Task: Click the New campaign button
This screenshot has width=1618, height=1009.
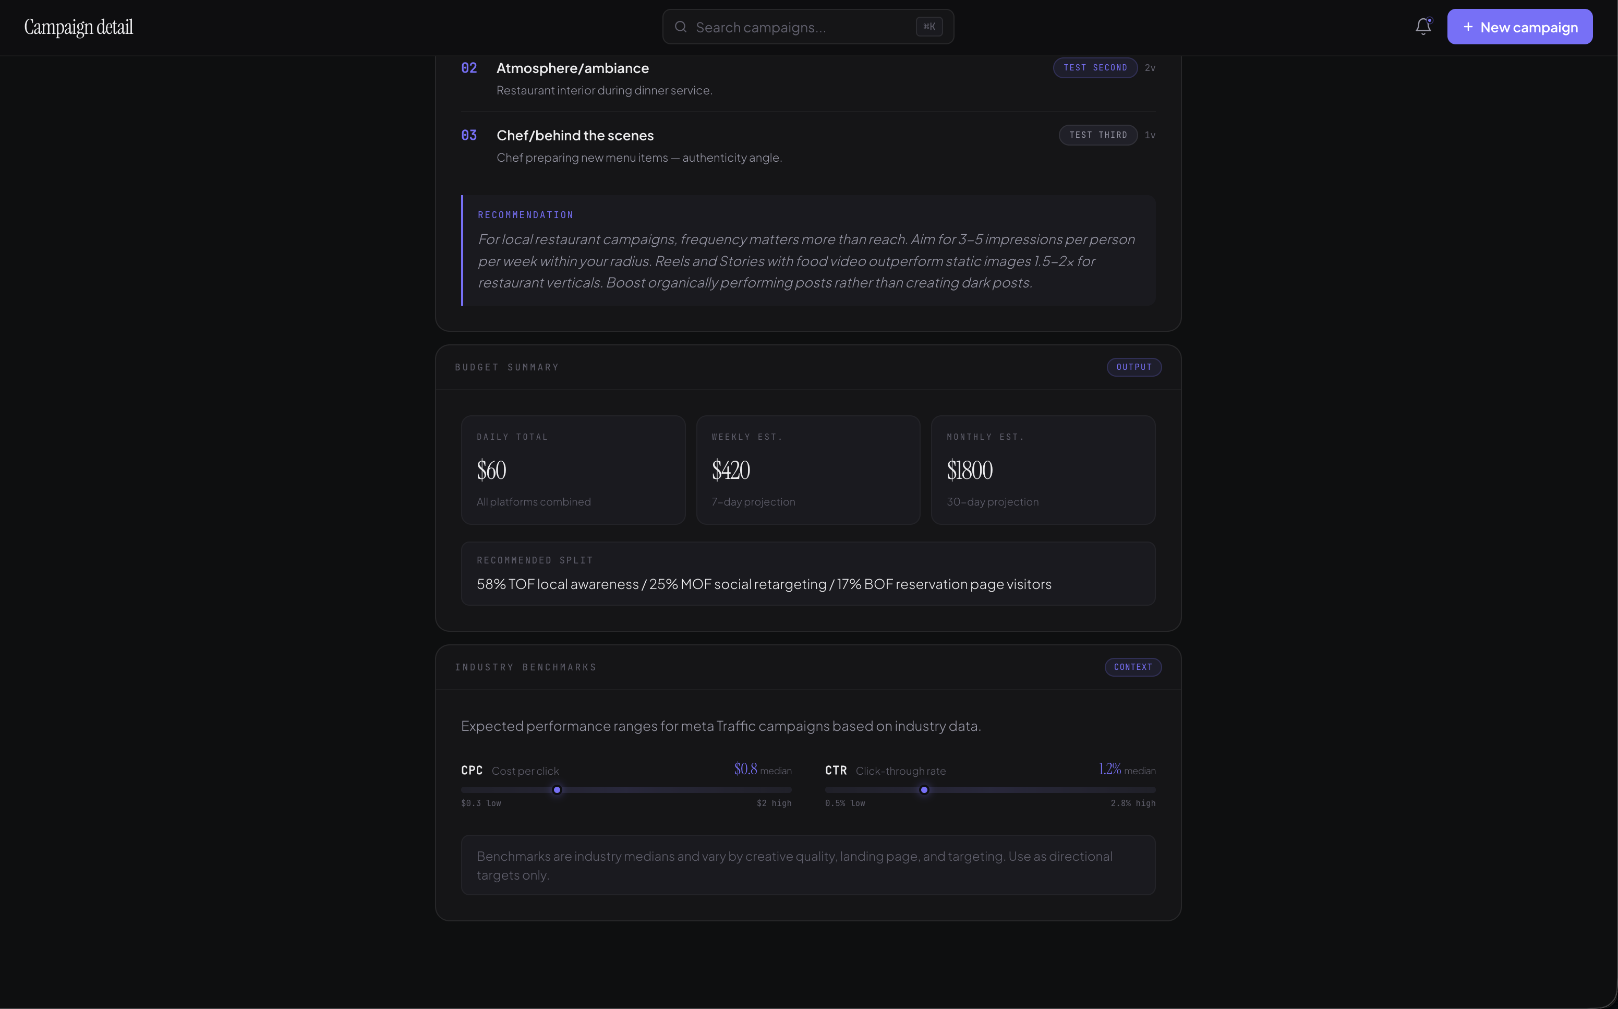Action: (1519, 27)
